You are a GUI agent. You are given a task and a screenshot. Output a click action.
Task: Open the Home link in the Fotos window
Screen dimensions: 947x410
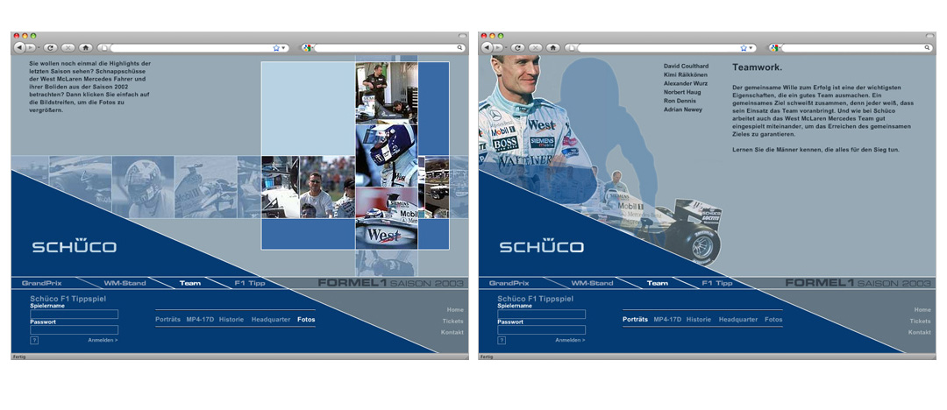[x=455, y=310]
